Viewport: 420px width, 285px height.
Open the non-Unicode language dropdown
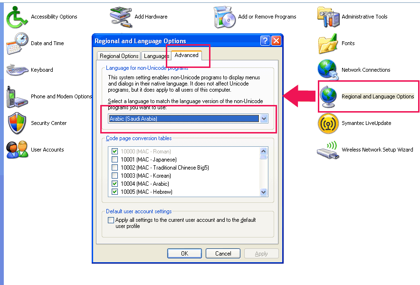pos(264,118)
